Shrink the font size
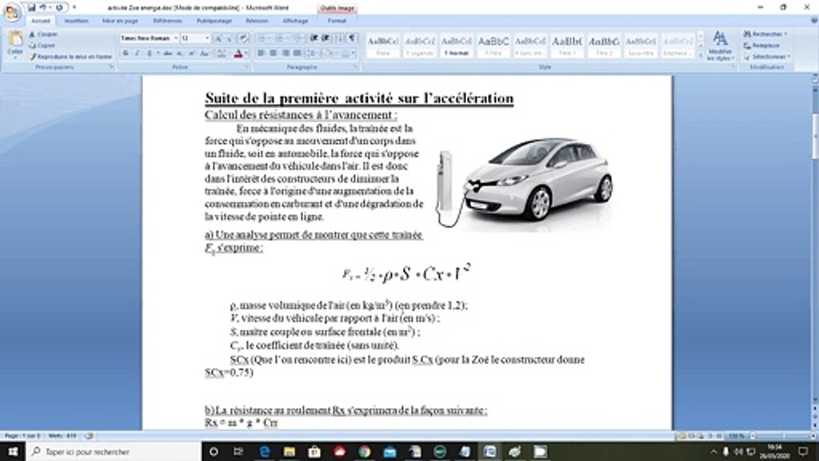 [228, 38]
